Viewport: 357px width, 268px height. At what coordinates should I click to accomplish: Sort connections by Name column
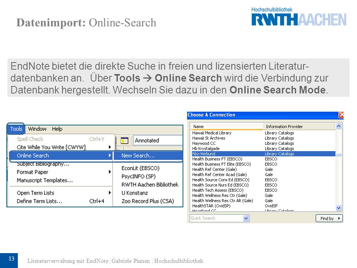coord(226,127)
